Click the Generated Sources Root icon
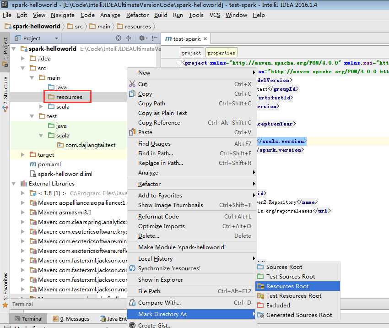 coord(260,315)
